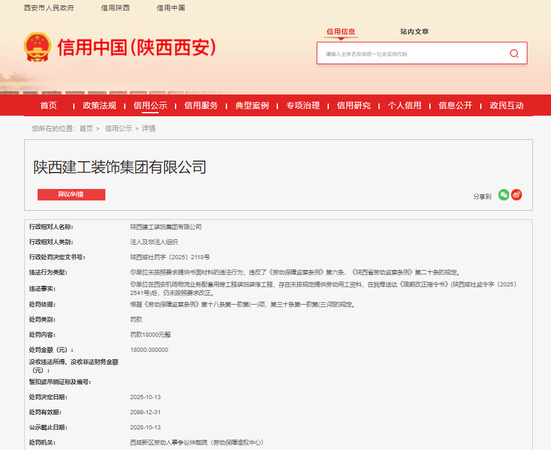551x450 pixels.
Task: Open 专项治理 navigation item
Action: (303, 105)
